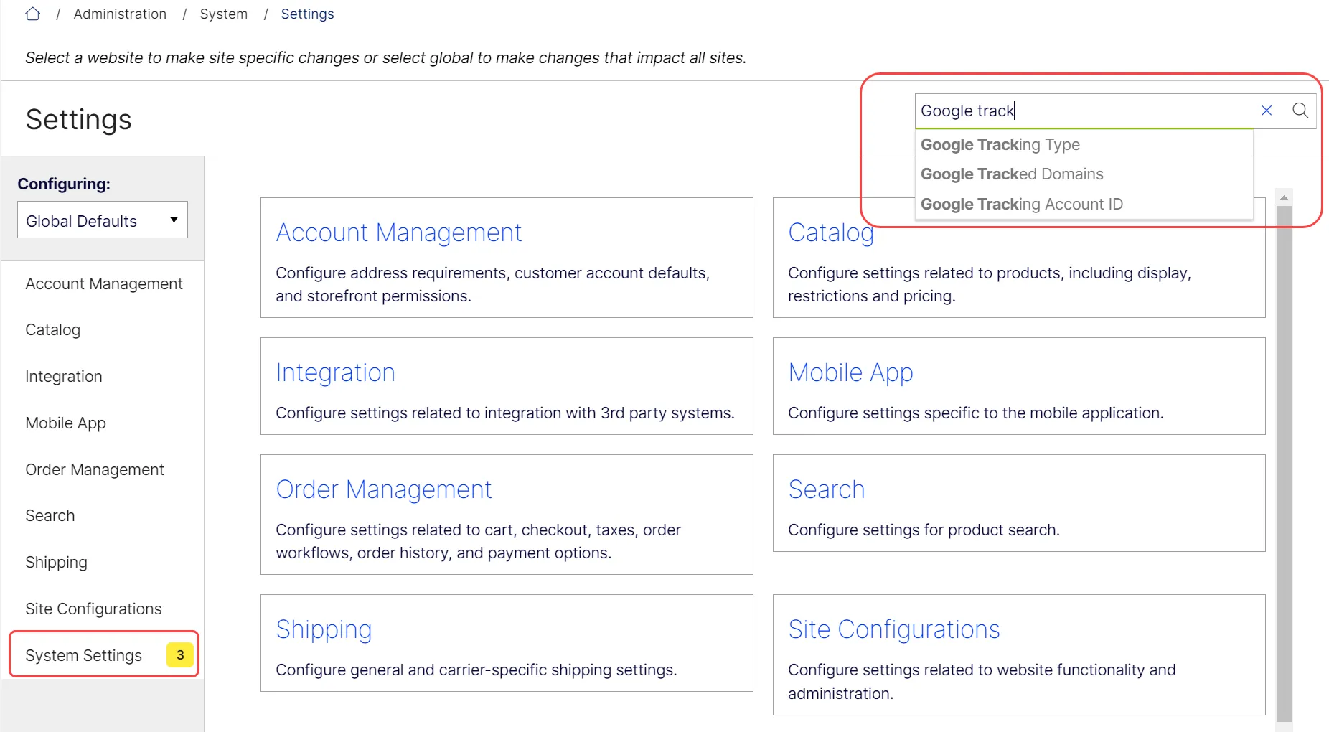Focus the settings search input field
1329x732 pixels.
(x=1084, y=111)
